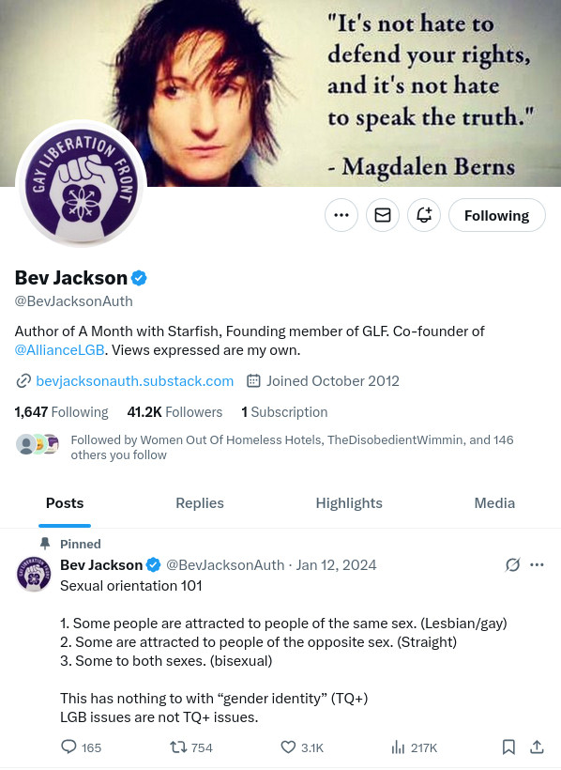
Task: Like the pinned post heart icon
Action: pos(302,747)
